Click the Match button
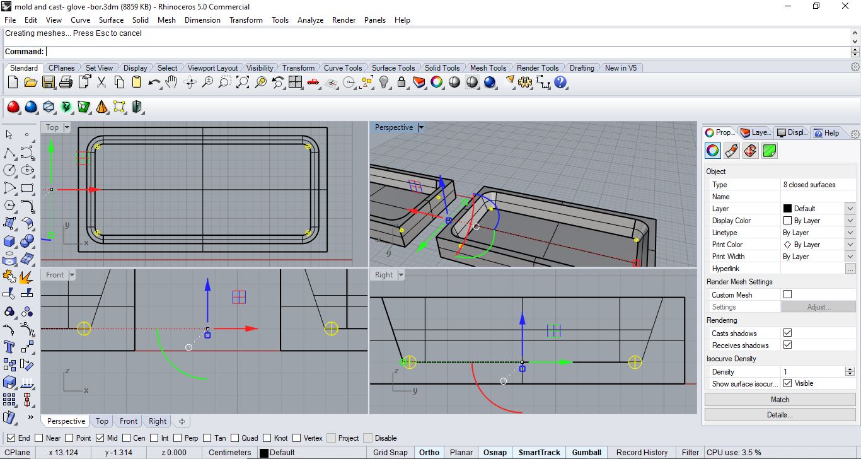Screen dimensions: 861x459 780,400
